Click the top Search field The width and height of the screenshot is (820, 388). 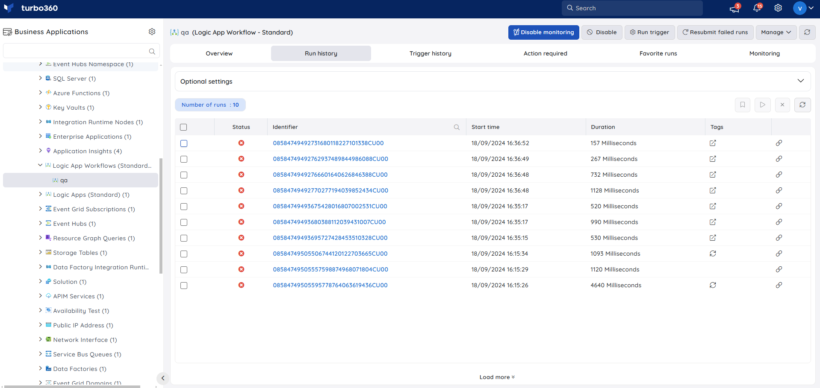pyautogui.click(x=632, y=8)
